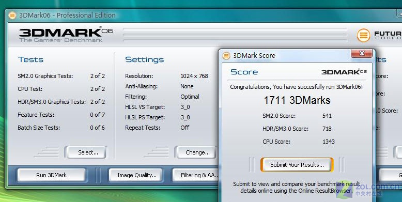Open the Select... tests button
This screenshot has height=202, width=402.
click(x=86, y=152)
